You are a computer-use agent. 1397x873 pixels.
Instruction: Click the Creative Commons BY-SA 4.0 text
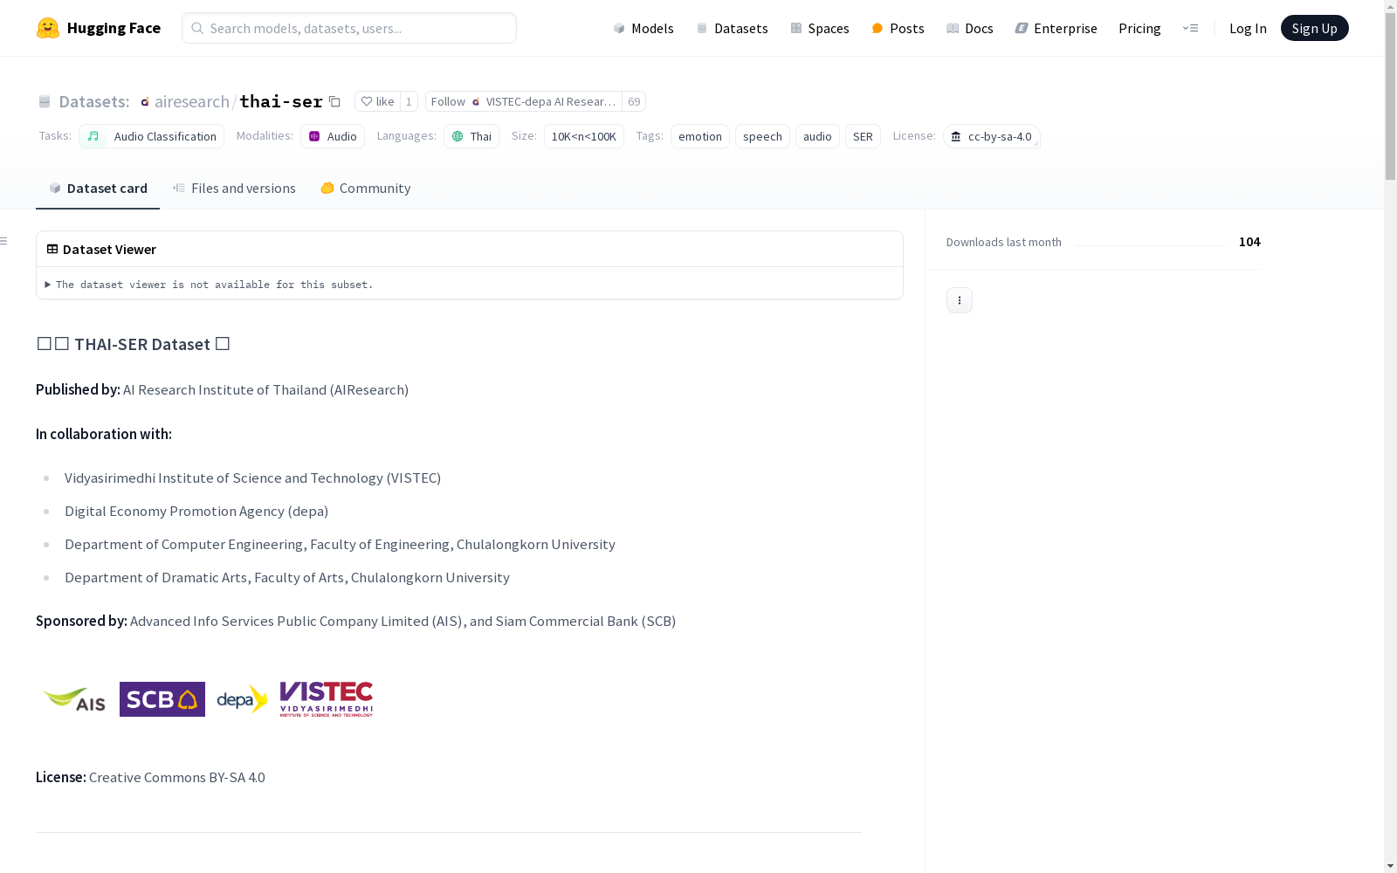177,778
